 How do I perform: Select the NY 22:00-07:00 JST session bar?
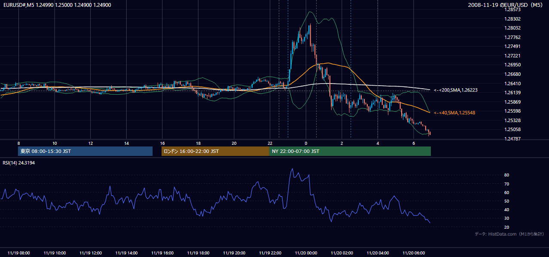point(350,151)
